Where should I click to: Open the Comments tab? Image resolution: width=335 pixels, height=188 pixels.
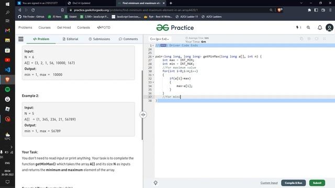128,39
